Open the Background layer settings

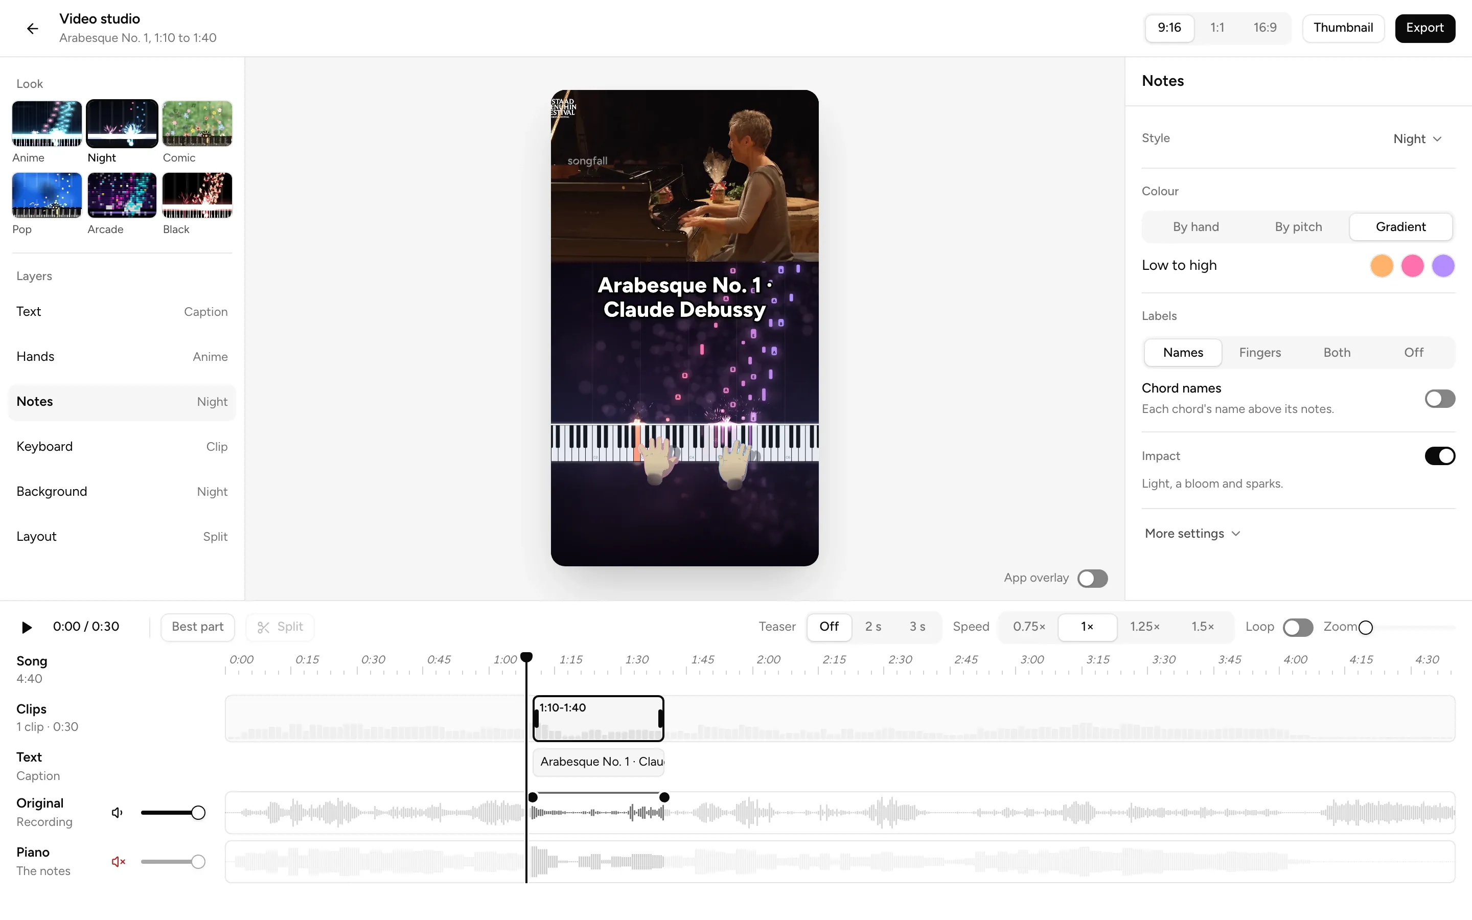click(122, 492)
